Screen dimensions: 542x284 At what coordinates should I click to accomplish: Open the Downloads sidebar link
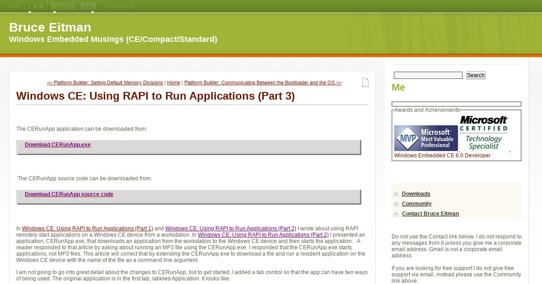pyautogui.click(x=416, y=194)
